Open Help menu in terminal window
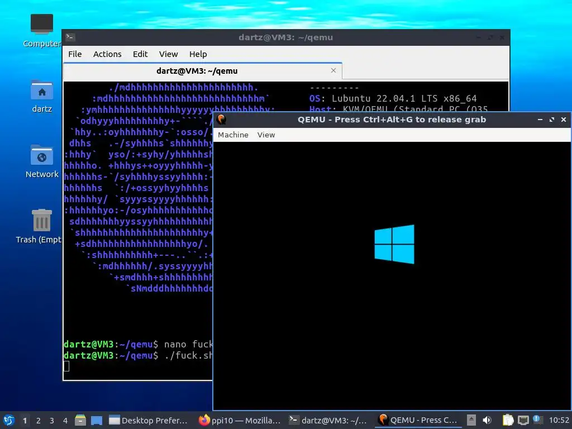572x429 pixels. pyautogui.click(x=198, y=54)
